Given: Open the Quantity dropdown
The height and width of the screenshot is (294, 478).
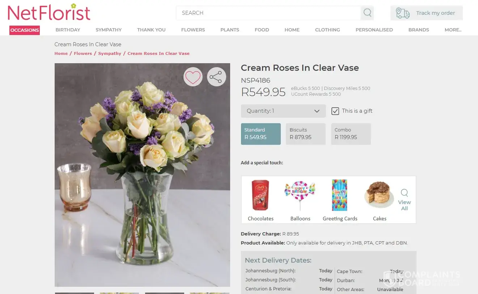Looking at the screenshot, I should (283, 111).
